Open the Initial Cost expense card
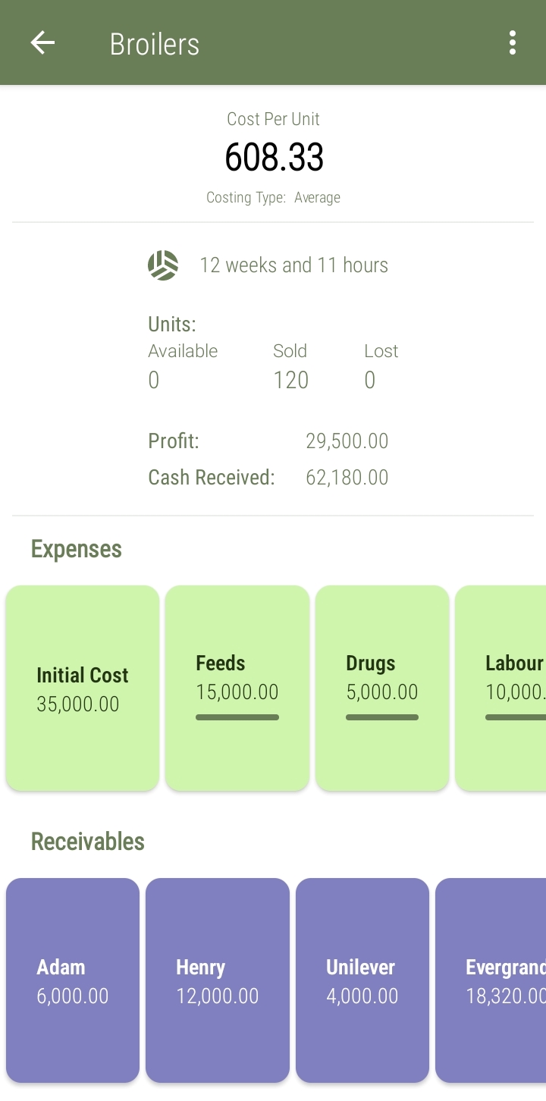This screenshot has width=546, height=1101. [83, 688]
